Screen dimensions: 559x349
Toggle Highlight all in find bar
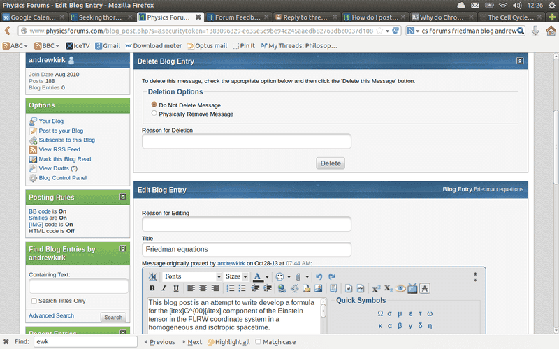click(228, 342)
